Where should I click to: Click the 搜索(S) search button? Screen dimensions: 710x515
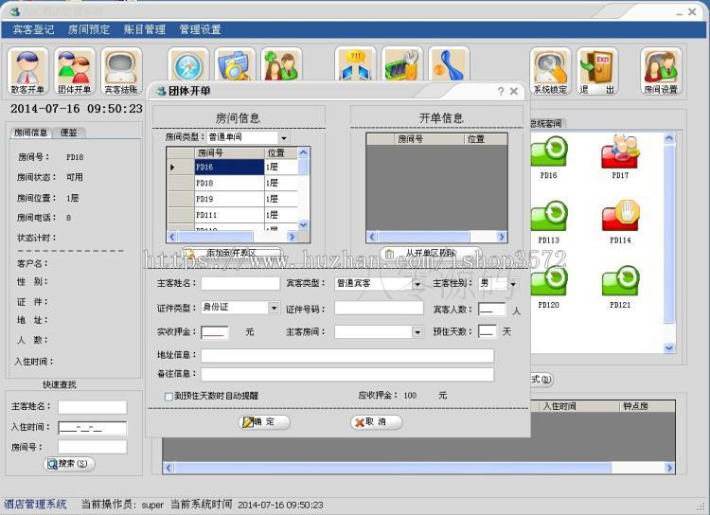pos(69,463)
